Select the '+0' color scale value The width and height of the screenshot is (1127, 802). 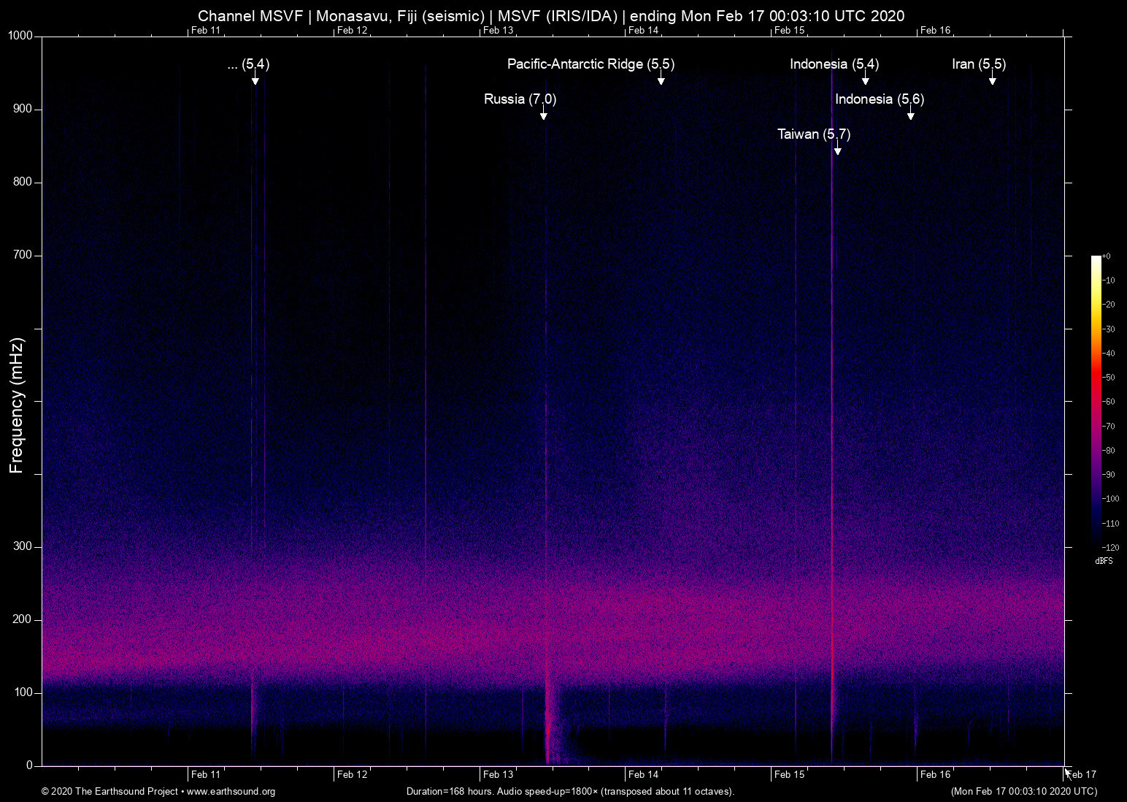1107,256
